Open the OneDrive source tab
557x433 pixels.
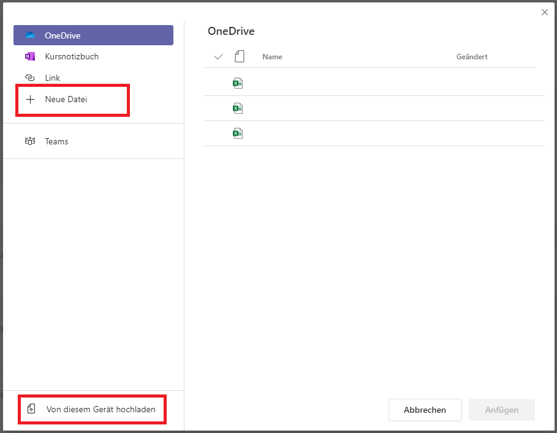pyautogui.click(x=93, y=35)
